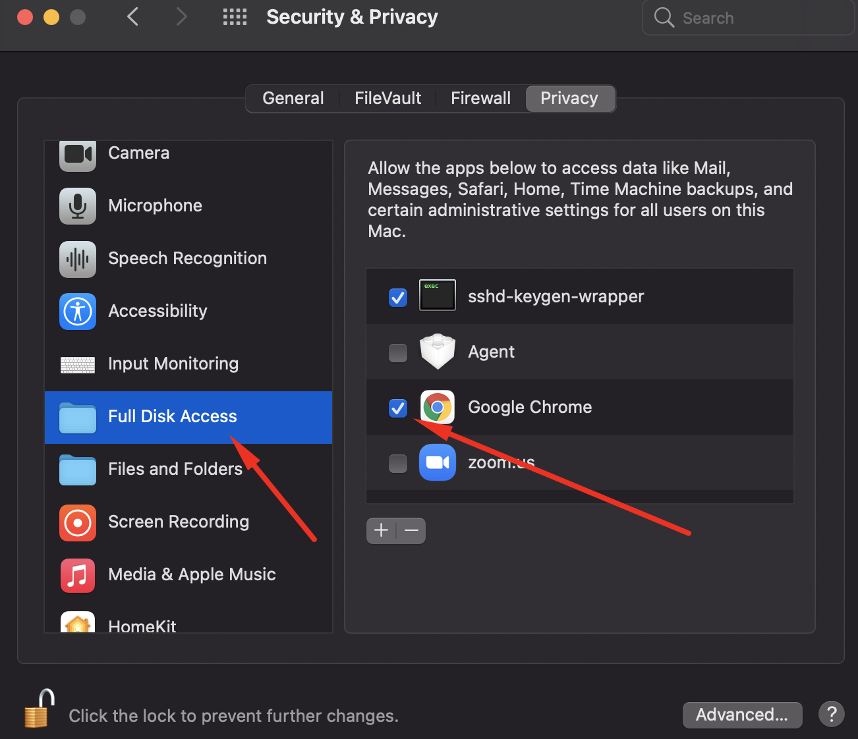Image resolution: width=858 pixels, height=739 pixels.
Task: Select the Accessibility icon in sidebar
Action: tap(78, 311)
